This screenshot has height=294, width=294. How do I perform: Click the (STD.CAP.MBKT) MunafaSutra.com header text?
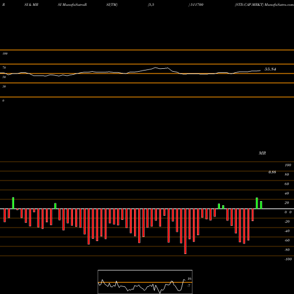[x=264, y=5]
